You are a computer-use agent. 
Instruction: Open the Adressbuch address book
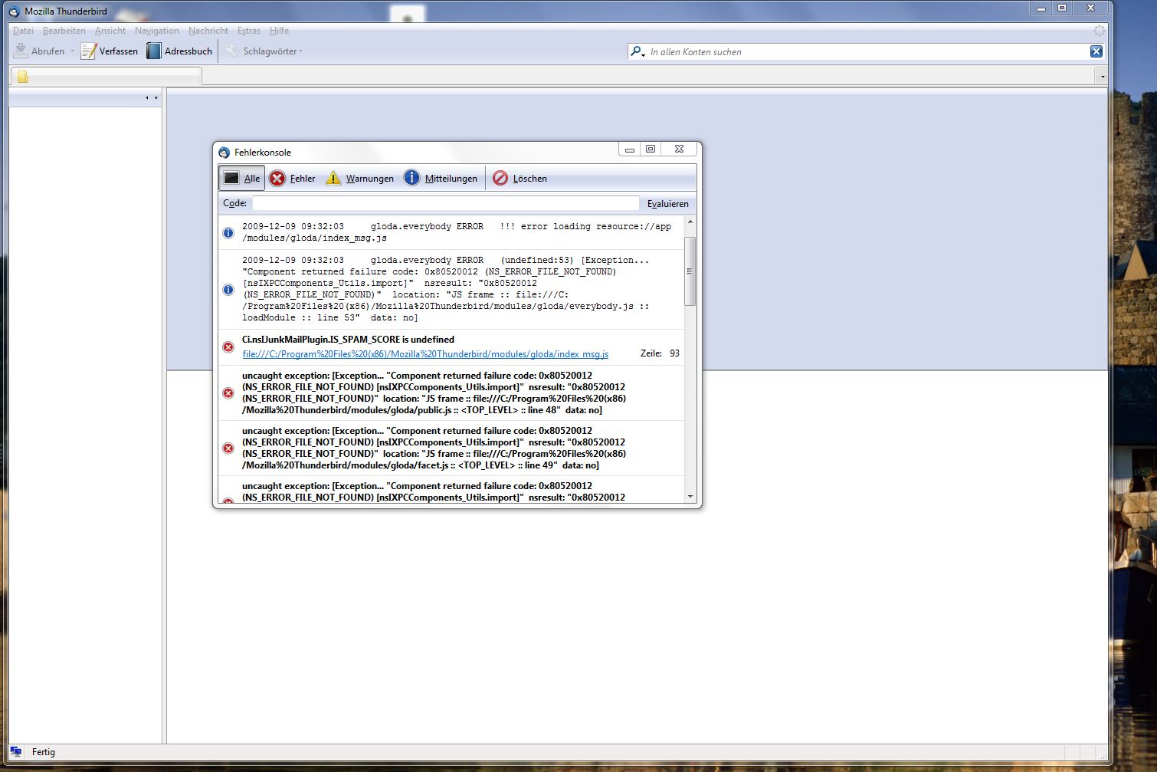(179, 51)
